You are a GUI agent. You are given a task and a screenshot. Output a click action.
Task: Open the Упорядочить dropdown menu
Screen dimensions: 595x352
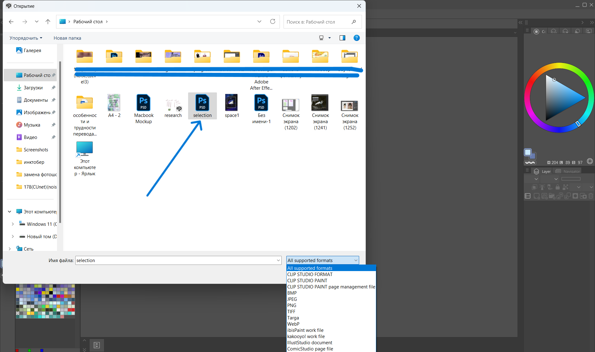click(26, 38)
